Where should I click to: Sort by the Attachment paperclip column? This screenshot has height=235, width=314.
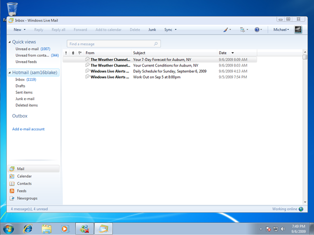point(73,53)
